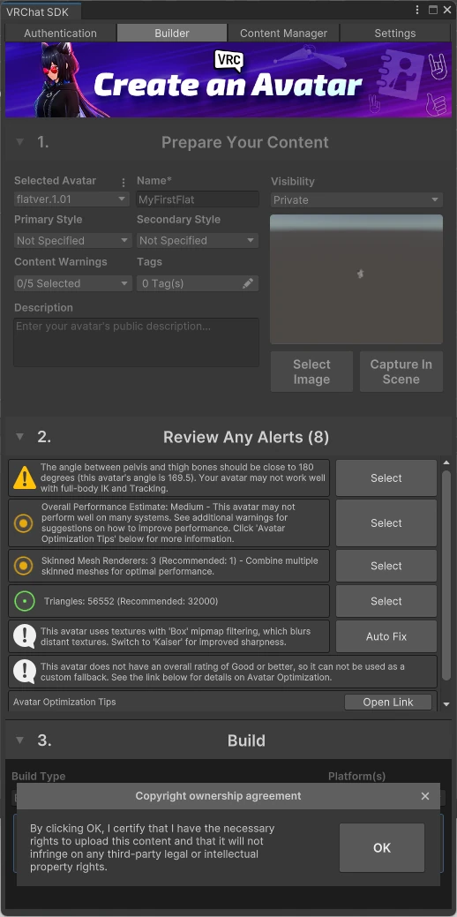Click the Overall Performance Estimate medium icon

click(23, 522)
